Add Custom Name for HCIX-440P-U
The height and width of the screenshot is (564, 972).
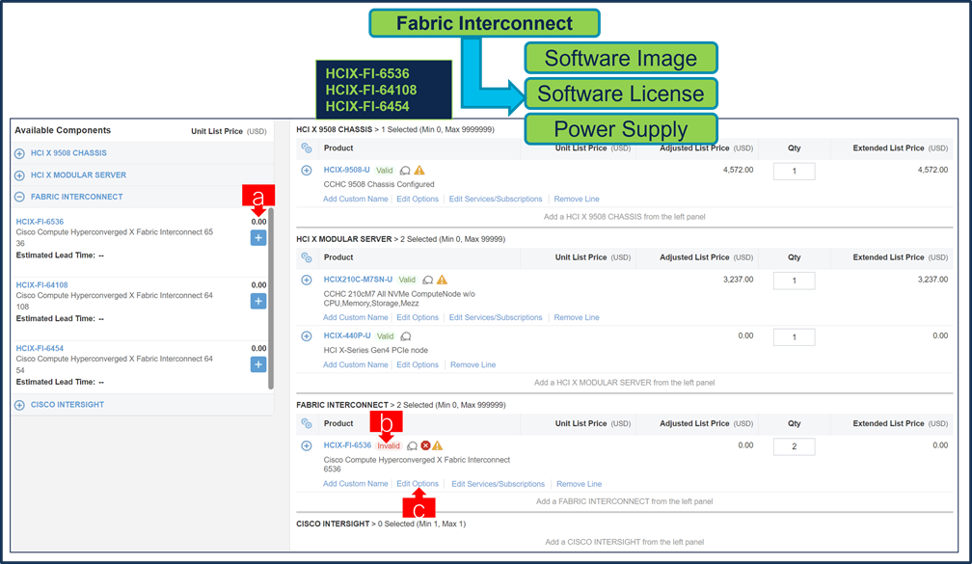point(355,365)
